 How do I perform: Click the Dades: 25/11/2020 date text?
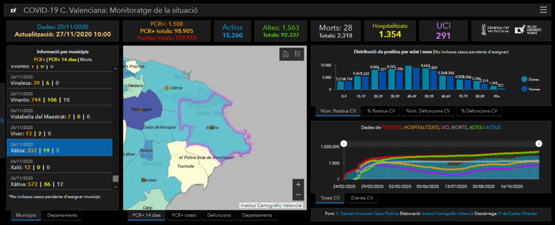coord(63,27)
